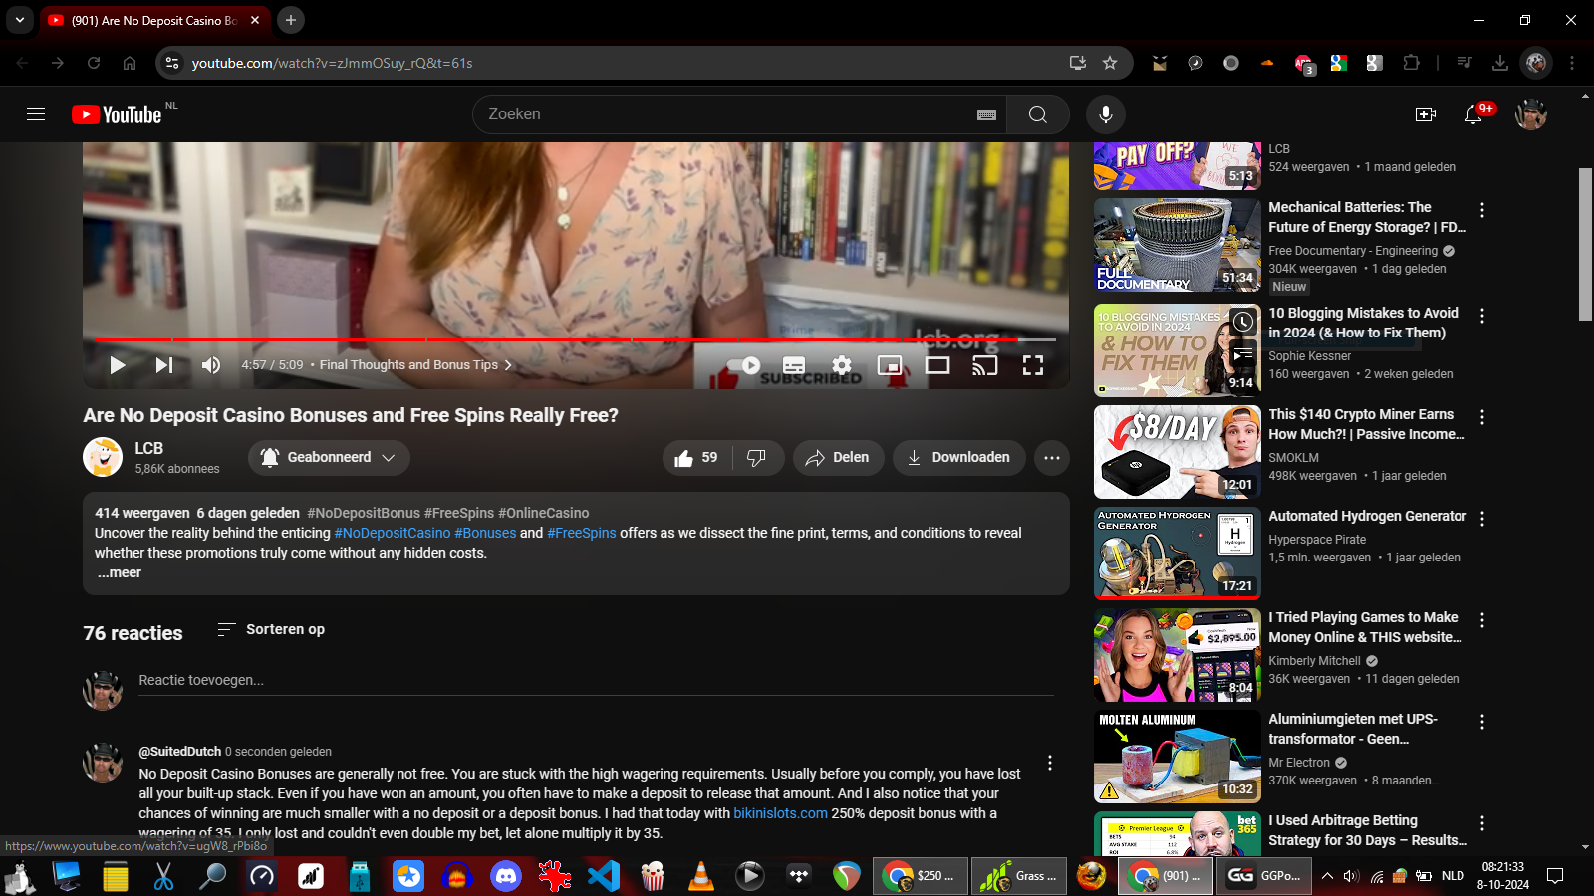Image resolution: width=1594 pixels, height=896 pixels.
Task: Add 10 Blogging Mistakes to Watch Later
Action: point(1243,322)
